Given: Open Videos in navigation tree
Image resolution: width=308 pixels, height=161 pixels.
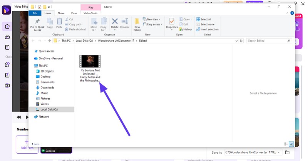Looking at the screenshot, I should (42, 104).
